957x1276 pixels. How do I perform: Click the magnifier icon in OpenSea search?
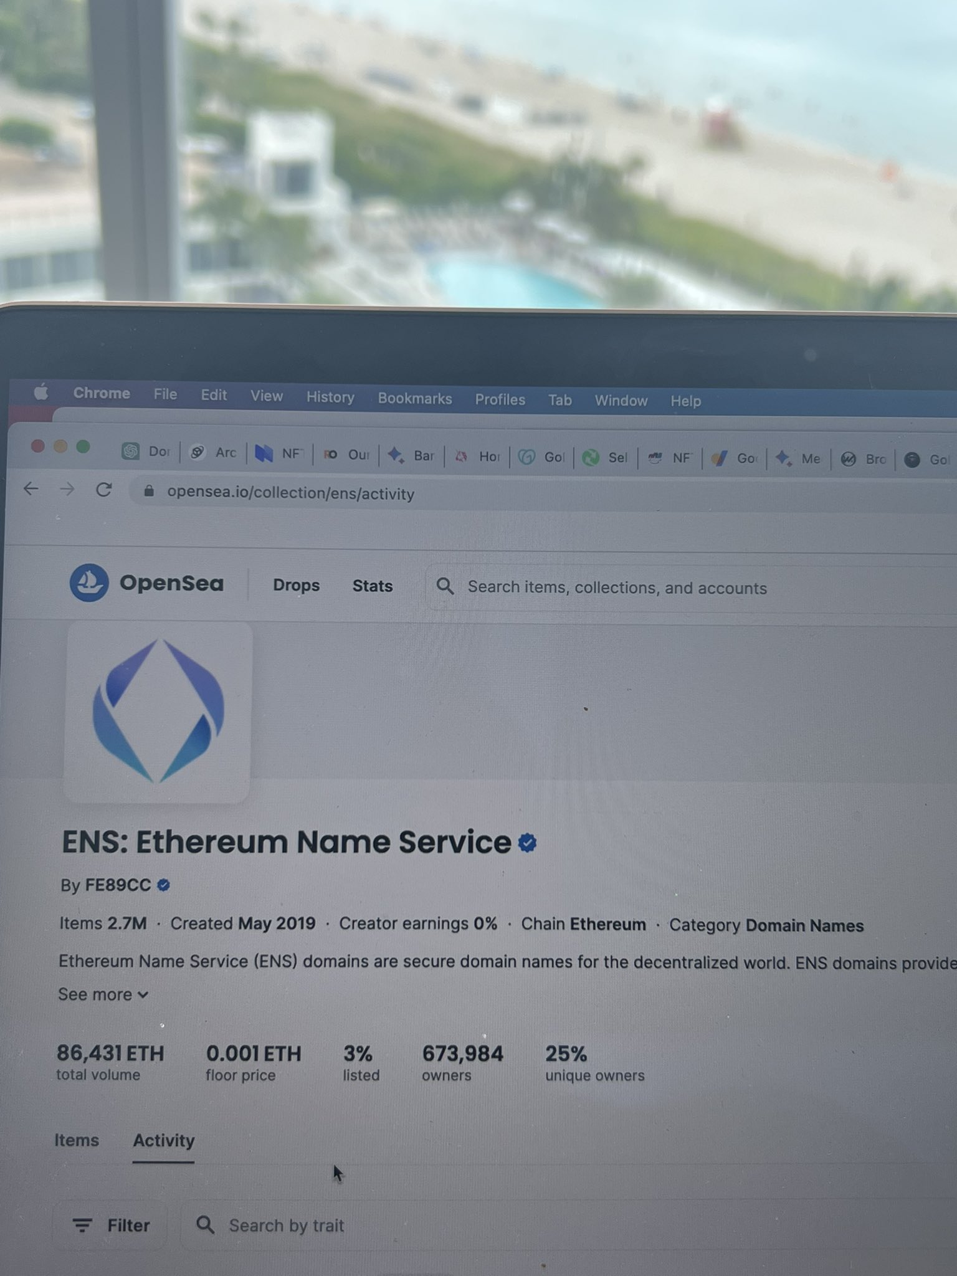pyautogui.click(x=445, y=586)
